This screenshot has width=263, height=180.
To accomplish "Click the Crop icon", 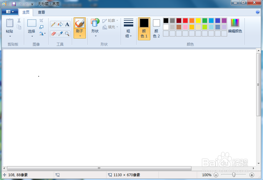I will pos(41,21).
